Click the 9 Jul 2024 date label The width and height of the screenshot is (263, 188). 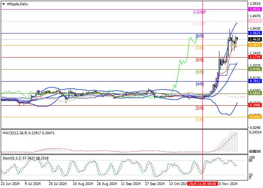33,184
